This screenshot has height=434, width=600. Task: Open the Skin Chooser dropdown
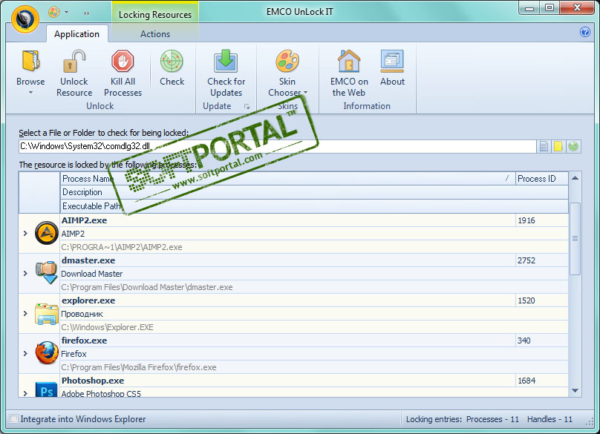pos(287,92)
